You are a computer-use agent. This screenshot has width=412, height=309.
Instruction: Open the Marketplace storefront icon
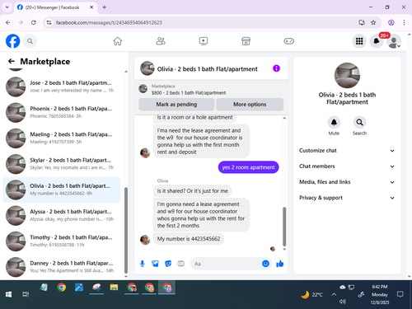246,41
